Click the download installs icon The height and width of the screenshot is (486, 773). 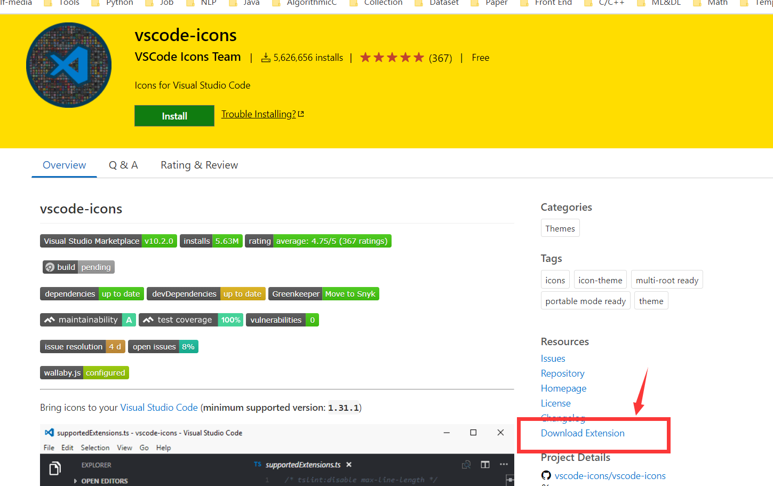coord(266,58)
